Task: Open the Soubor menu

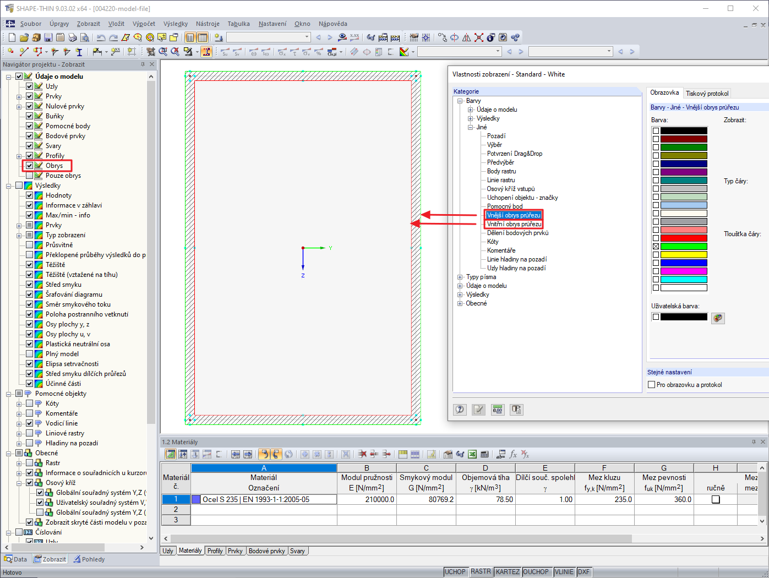Action: pos(31,24)
